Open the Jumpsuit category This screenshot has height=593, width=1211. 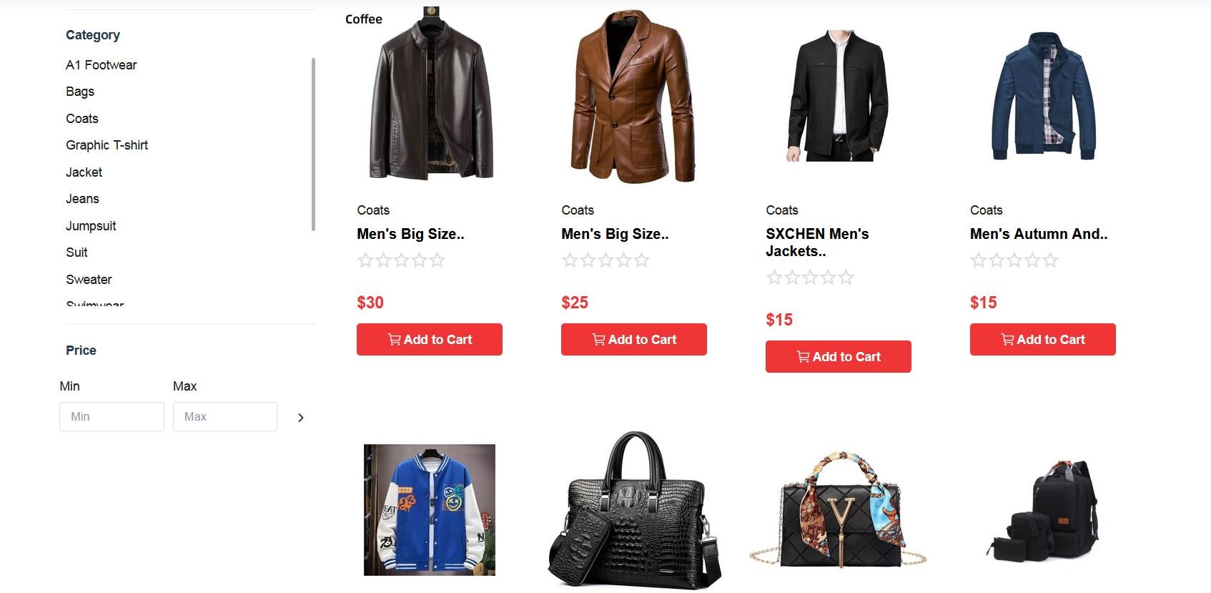(91, 226)
